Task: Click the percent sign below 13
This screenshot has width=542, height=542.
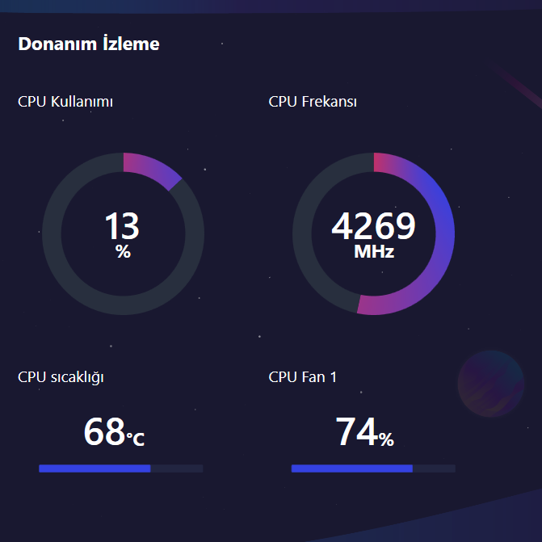Action: tap(123, 252)
